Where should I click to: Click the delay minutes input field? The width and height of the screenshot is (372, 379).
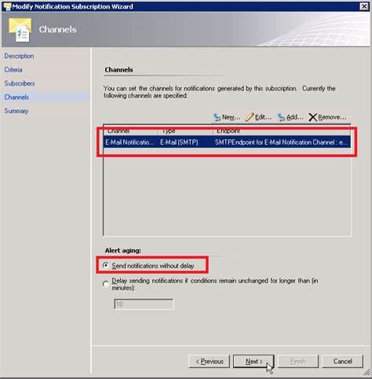tap(144, 304)
